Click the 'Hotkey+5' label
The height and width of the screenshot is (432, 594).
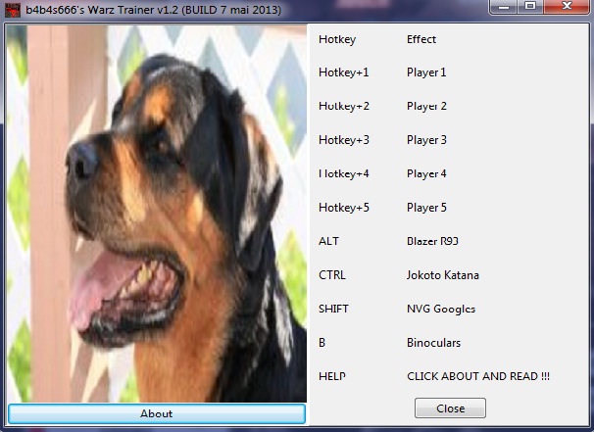(344, 208)
